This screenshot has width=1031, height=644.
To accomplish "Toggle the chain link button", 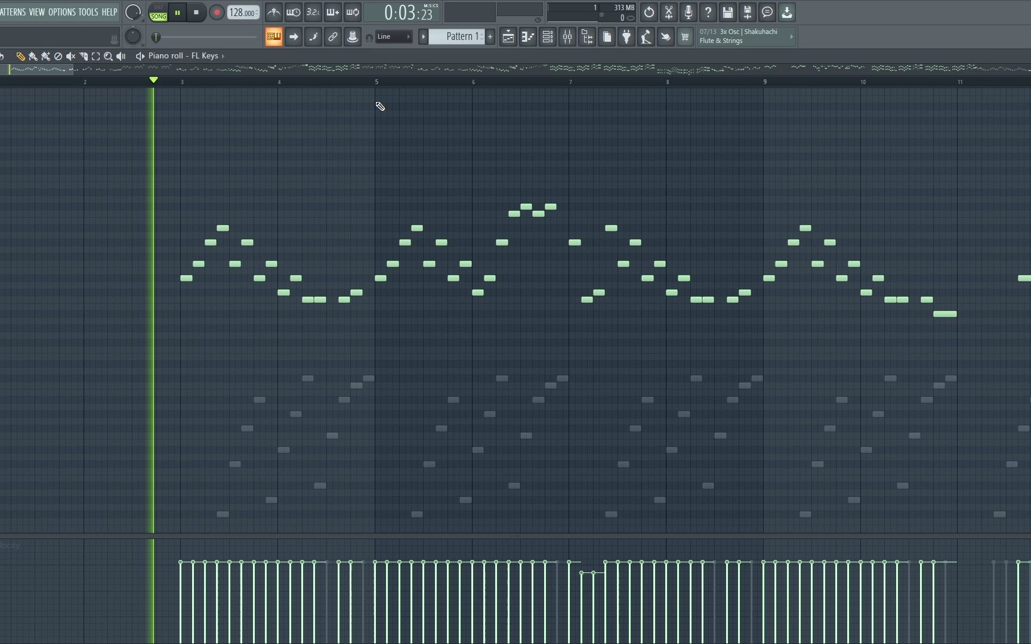I will 333,37.
